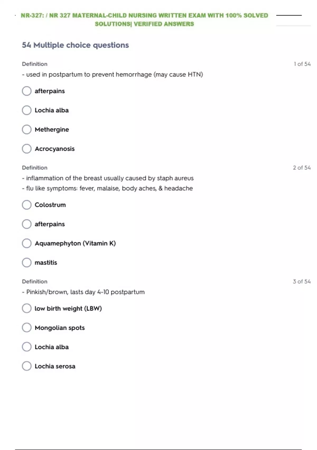This screenshot has width=317, height=450.
Task: Pick 'Aquamephyton (Vitamin K)' option
Action: click(27, 243)
